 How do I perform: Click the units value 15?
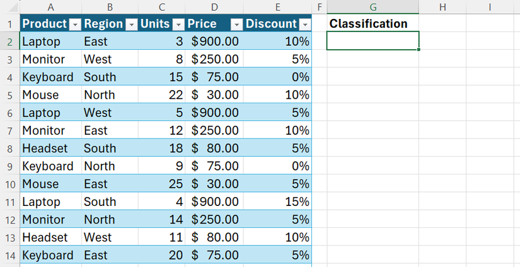tap(161, 77)
